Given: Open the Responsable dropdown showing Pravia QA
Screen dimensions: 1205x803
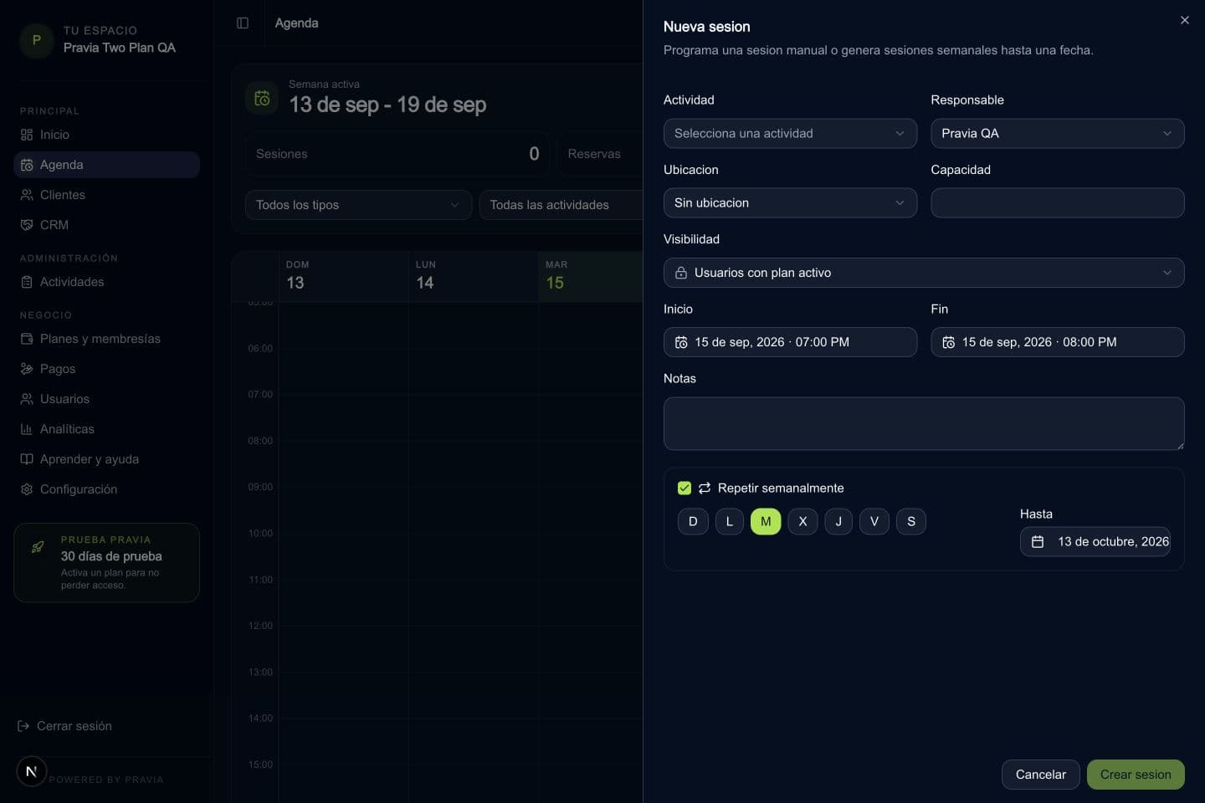Looking at the screenshot, I should coord(1058,133).
